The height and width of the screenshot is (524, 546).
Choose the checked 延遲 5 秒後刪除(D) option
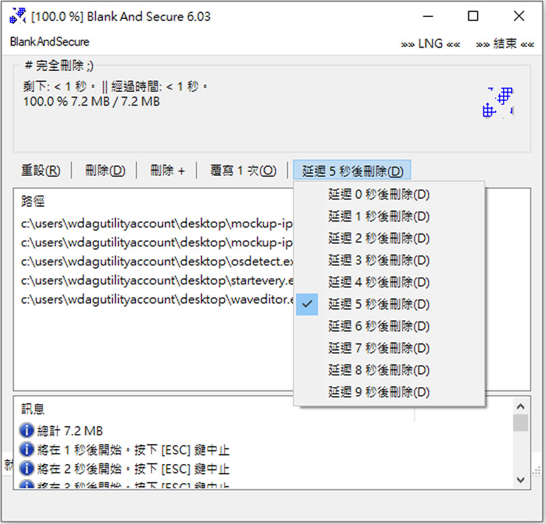click(x=390, y=304)
